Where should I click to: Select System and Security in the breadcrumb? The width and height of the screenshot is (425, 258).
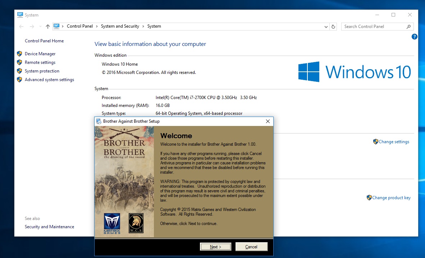tap(120, 26)
